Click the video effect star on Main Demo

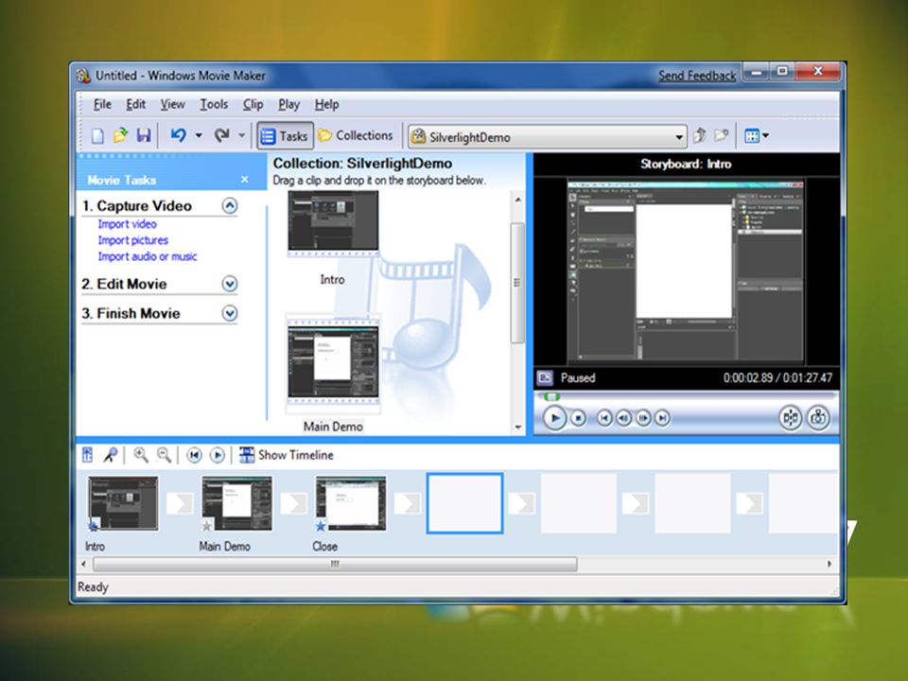(x=207, y=525)
